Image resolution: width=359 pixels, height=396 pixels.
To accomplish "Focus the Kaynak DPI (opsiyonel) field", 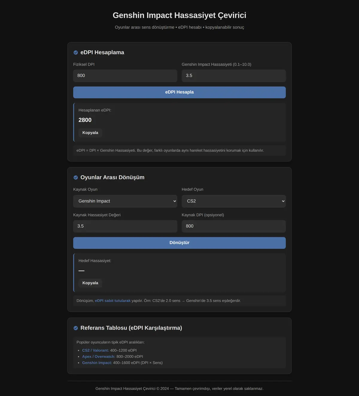I will pos(234,226).
